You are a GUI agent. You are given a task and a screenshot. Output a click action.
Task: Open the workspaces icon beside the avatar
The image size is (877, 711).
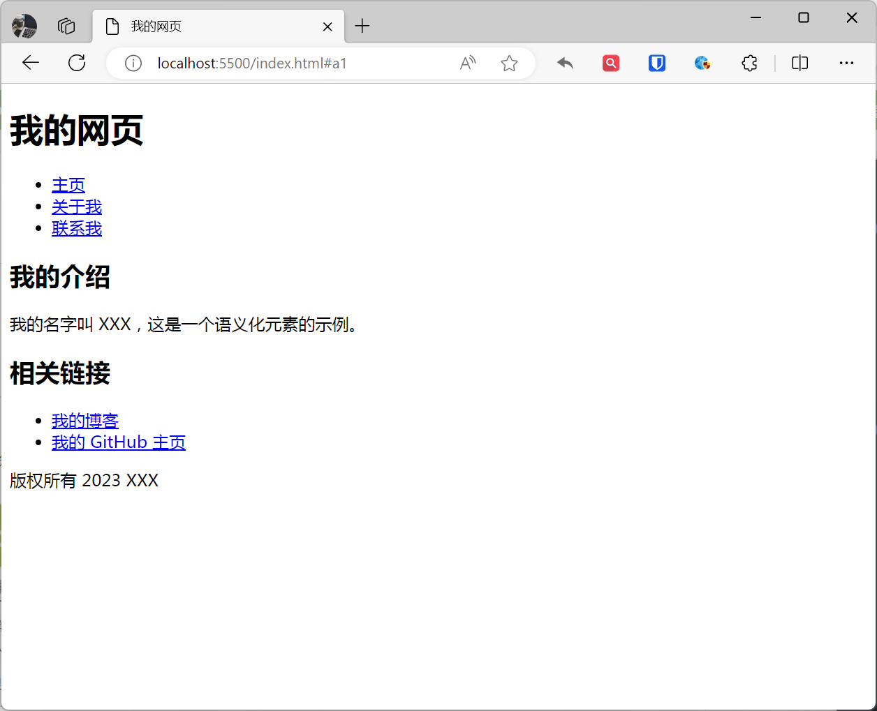(x=66, y=26)
